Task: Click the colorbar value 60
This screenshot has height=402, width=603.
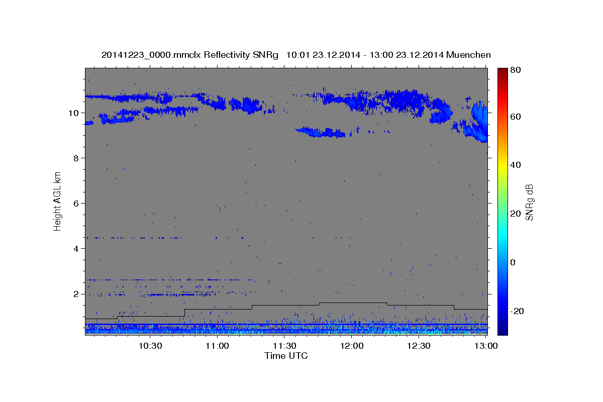Action: pos(516,117)
